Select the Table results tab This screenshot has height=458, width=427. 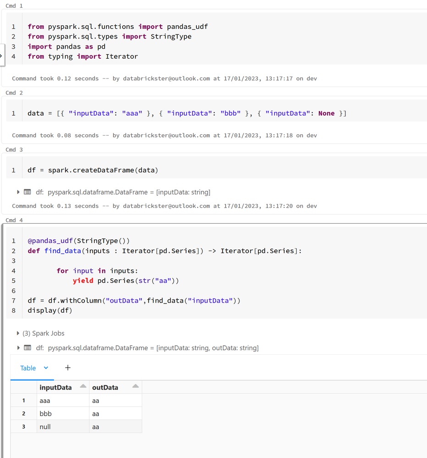[x=28, y=368]
